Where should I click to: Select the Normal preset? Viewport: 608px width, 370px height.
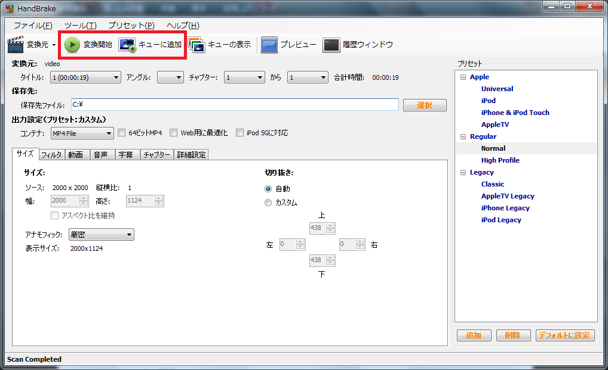coord(493,148)
